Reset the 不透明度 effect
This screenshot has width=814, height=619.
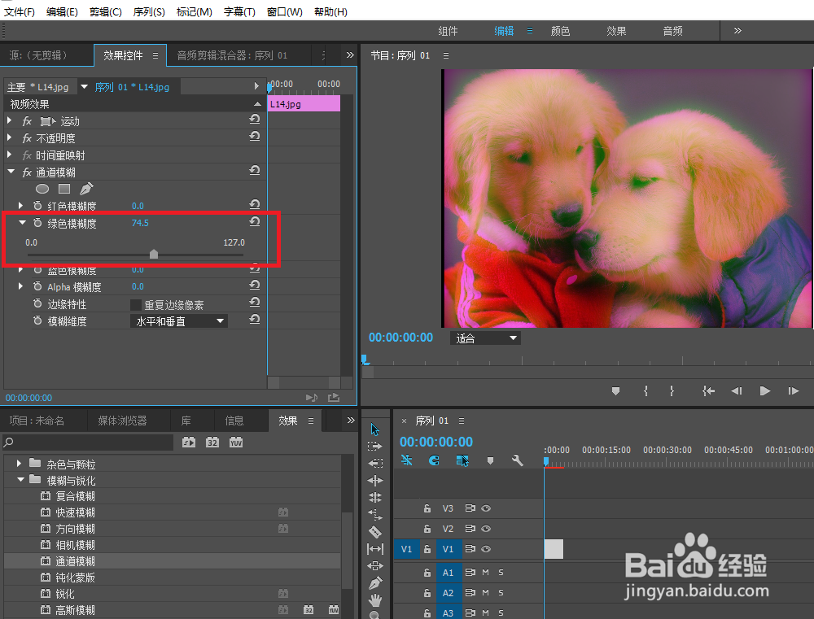click(x=254, y=137)
